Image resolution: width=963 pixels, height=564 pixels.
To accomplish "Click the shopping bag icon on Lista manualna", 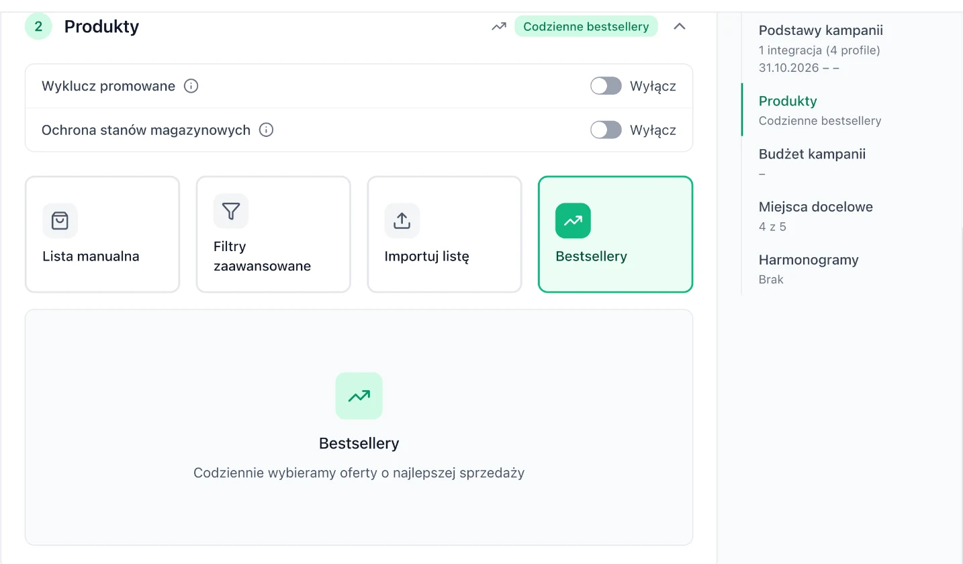I will pyautogui.click(x=60, y=221).
